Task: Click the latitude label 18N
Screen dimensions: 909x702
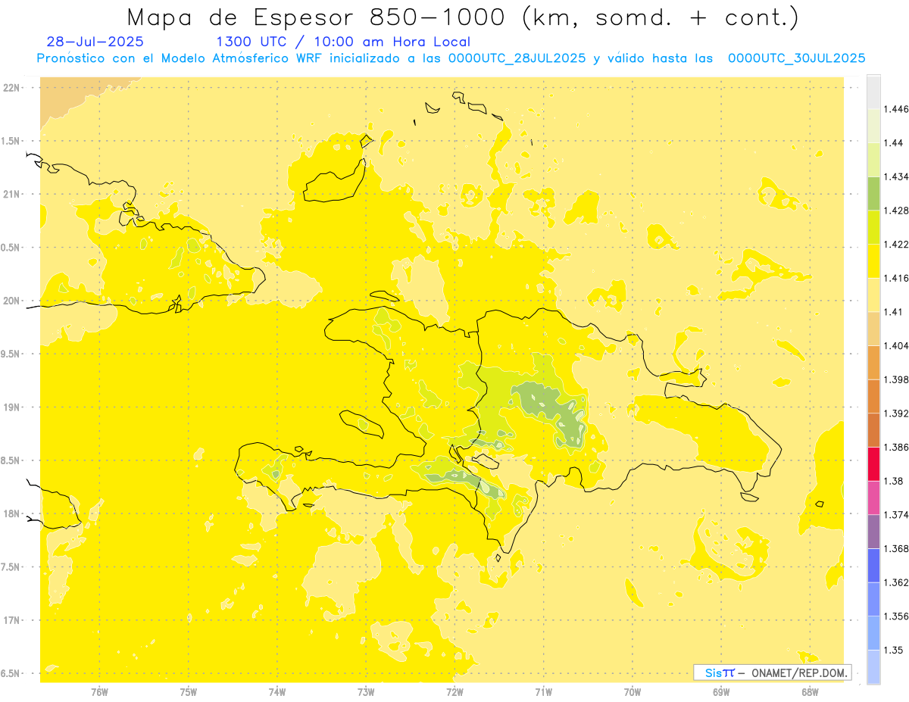Action: click(11, 513)
